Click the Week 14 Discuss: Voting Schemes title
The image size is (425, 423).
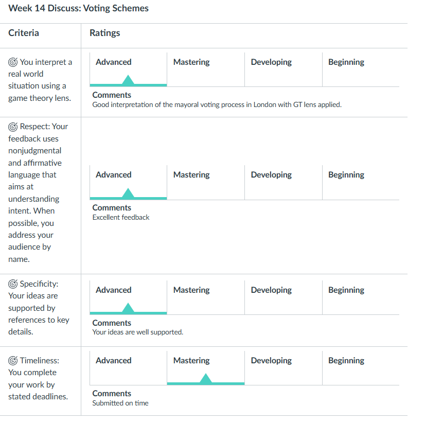click(x=79, y=8)
